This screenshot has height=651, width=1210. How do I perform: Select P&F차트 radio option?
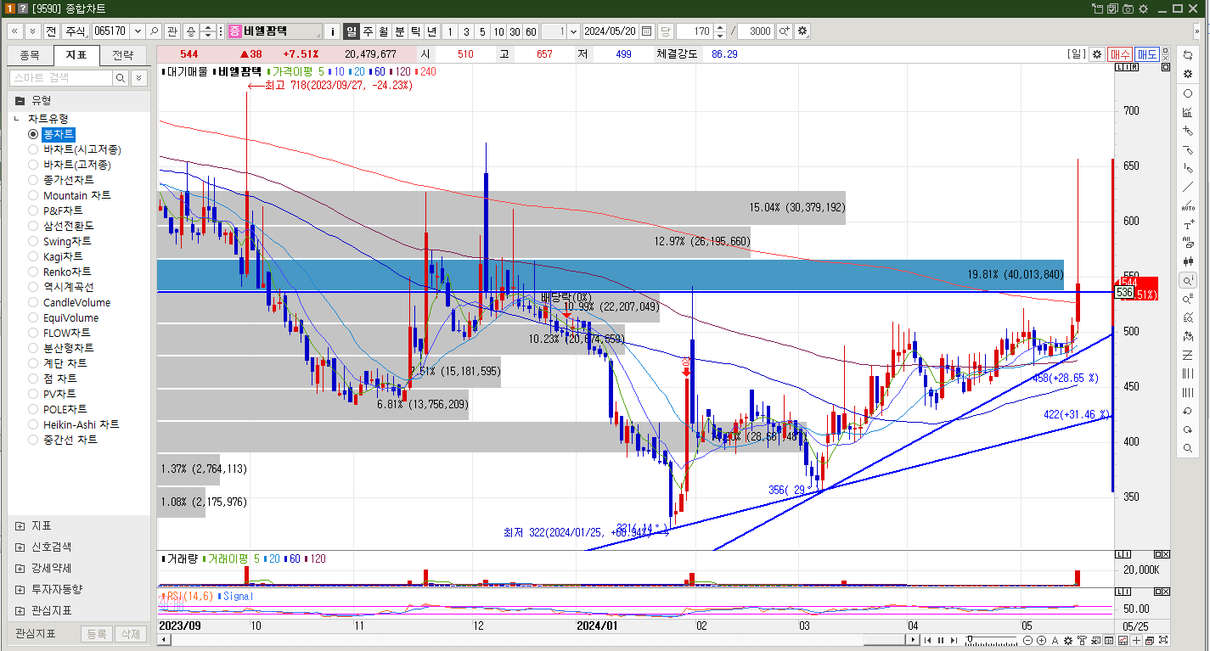(x=33, y=210)
